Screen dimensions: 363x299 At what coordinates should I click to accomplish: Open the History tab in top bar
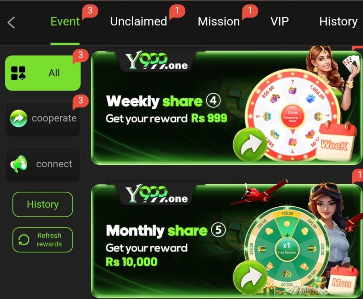[x=338, y=22]
